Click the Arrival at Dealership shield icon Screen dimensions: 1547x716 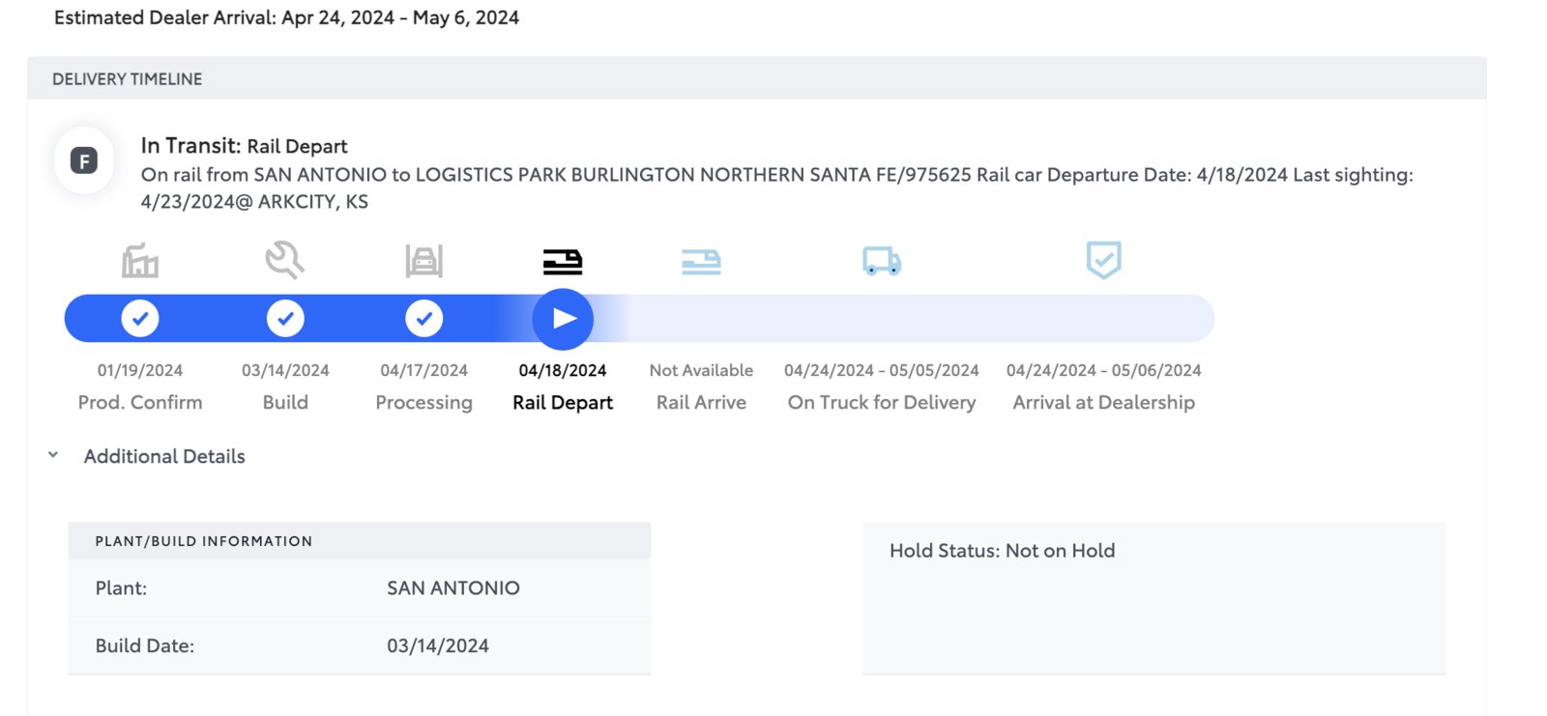(1103, 260)
